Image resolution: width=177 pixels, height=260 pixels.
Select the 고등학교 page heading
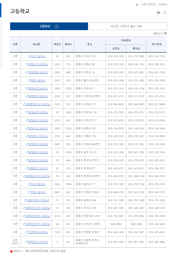tap(20, 11)
